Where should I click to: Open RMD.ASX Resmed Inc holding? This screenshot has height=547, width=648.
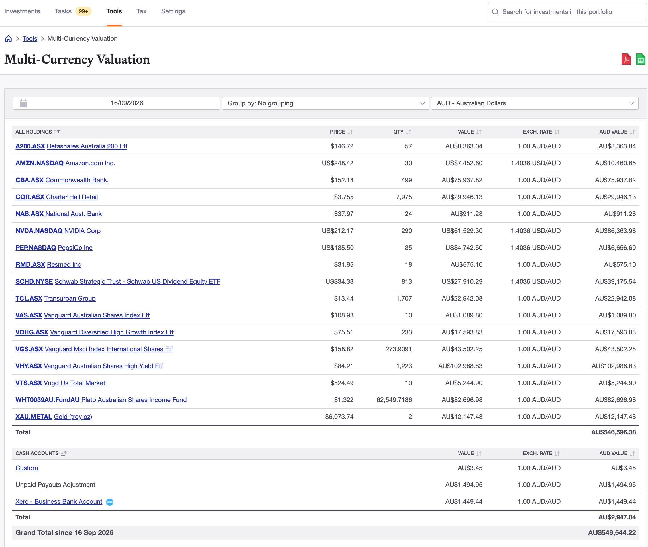click(48, 264)
